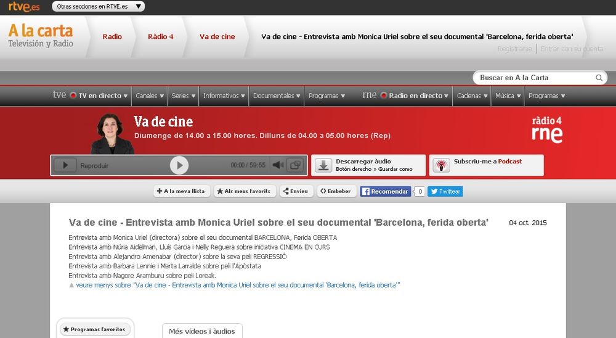Click the Descarregar àudio download icon
The image size is (616, 338).
[x=323, y=165]
